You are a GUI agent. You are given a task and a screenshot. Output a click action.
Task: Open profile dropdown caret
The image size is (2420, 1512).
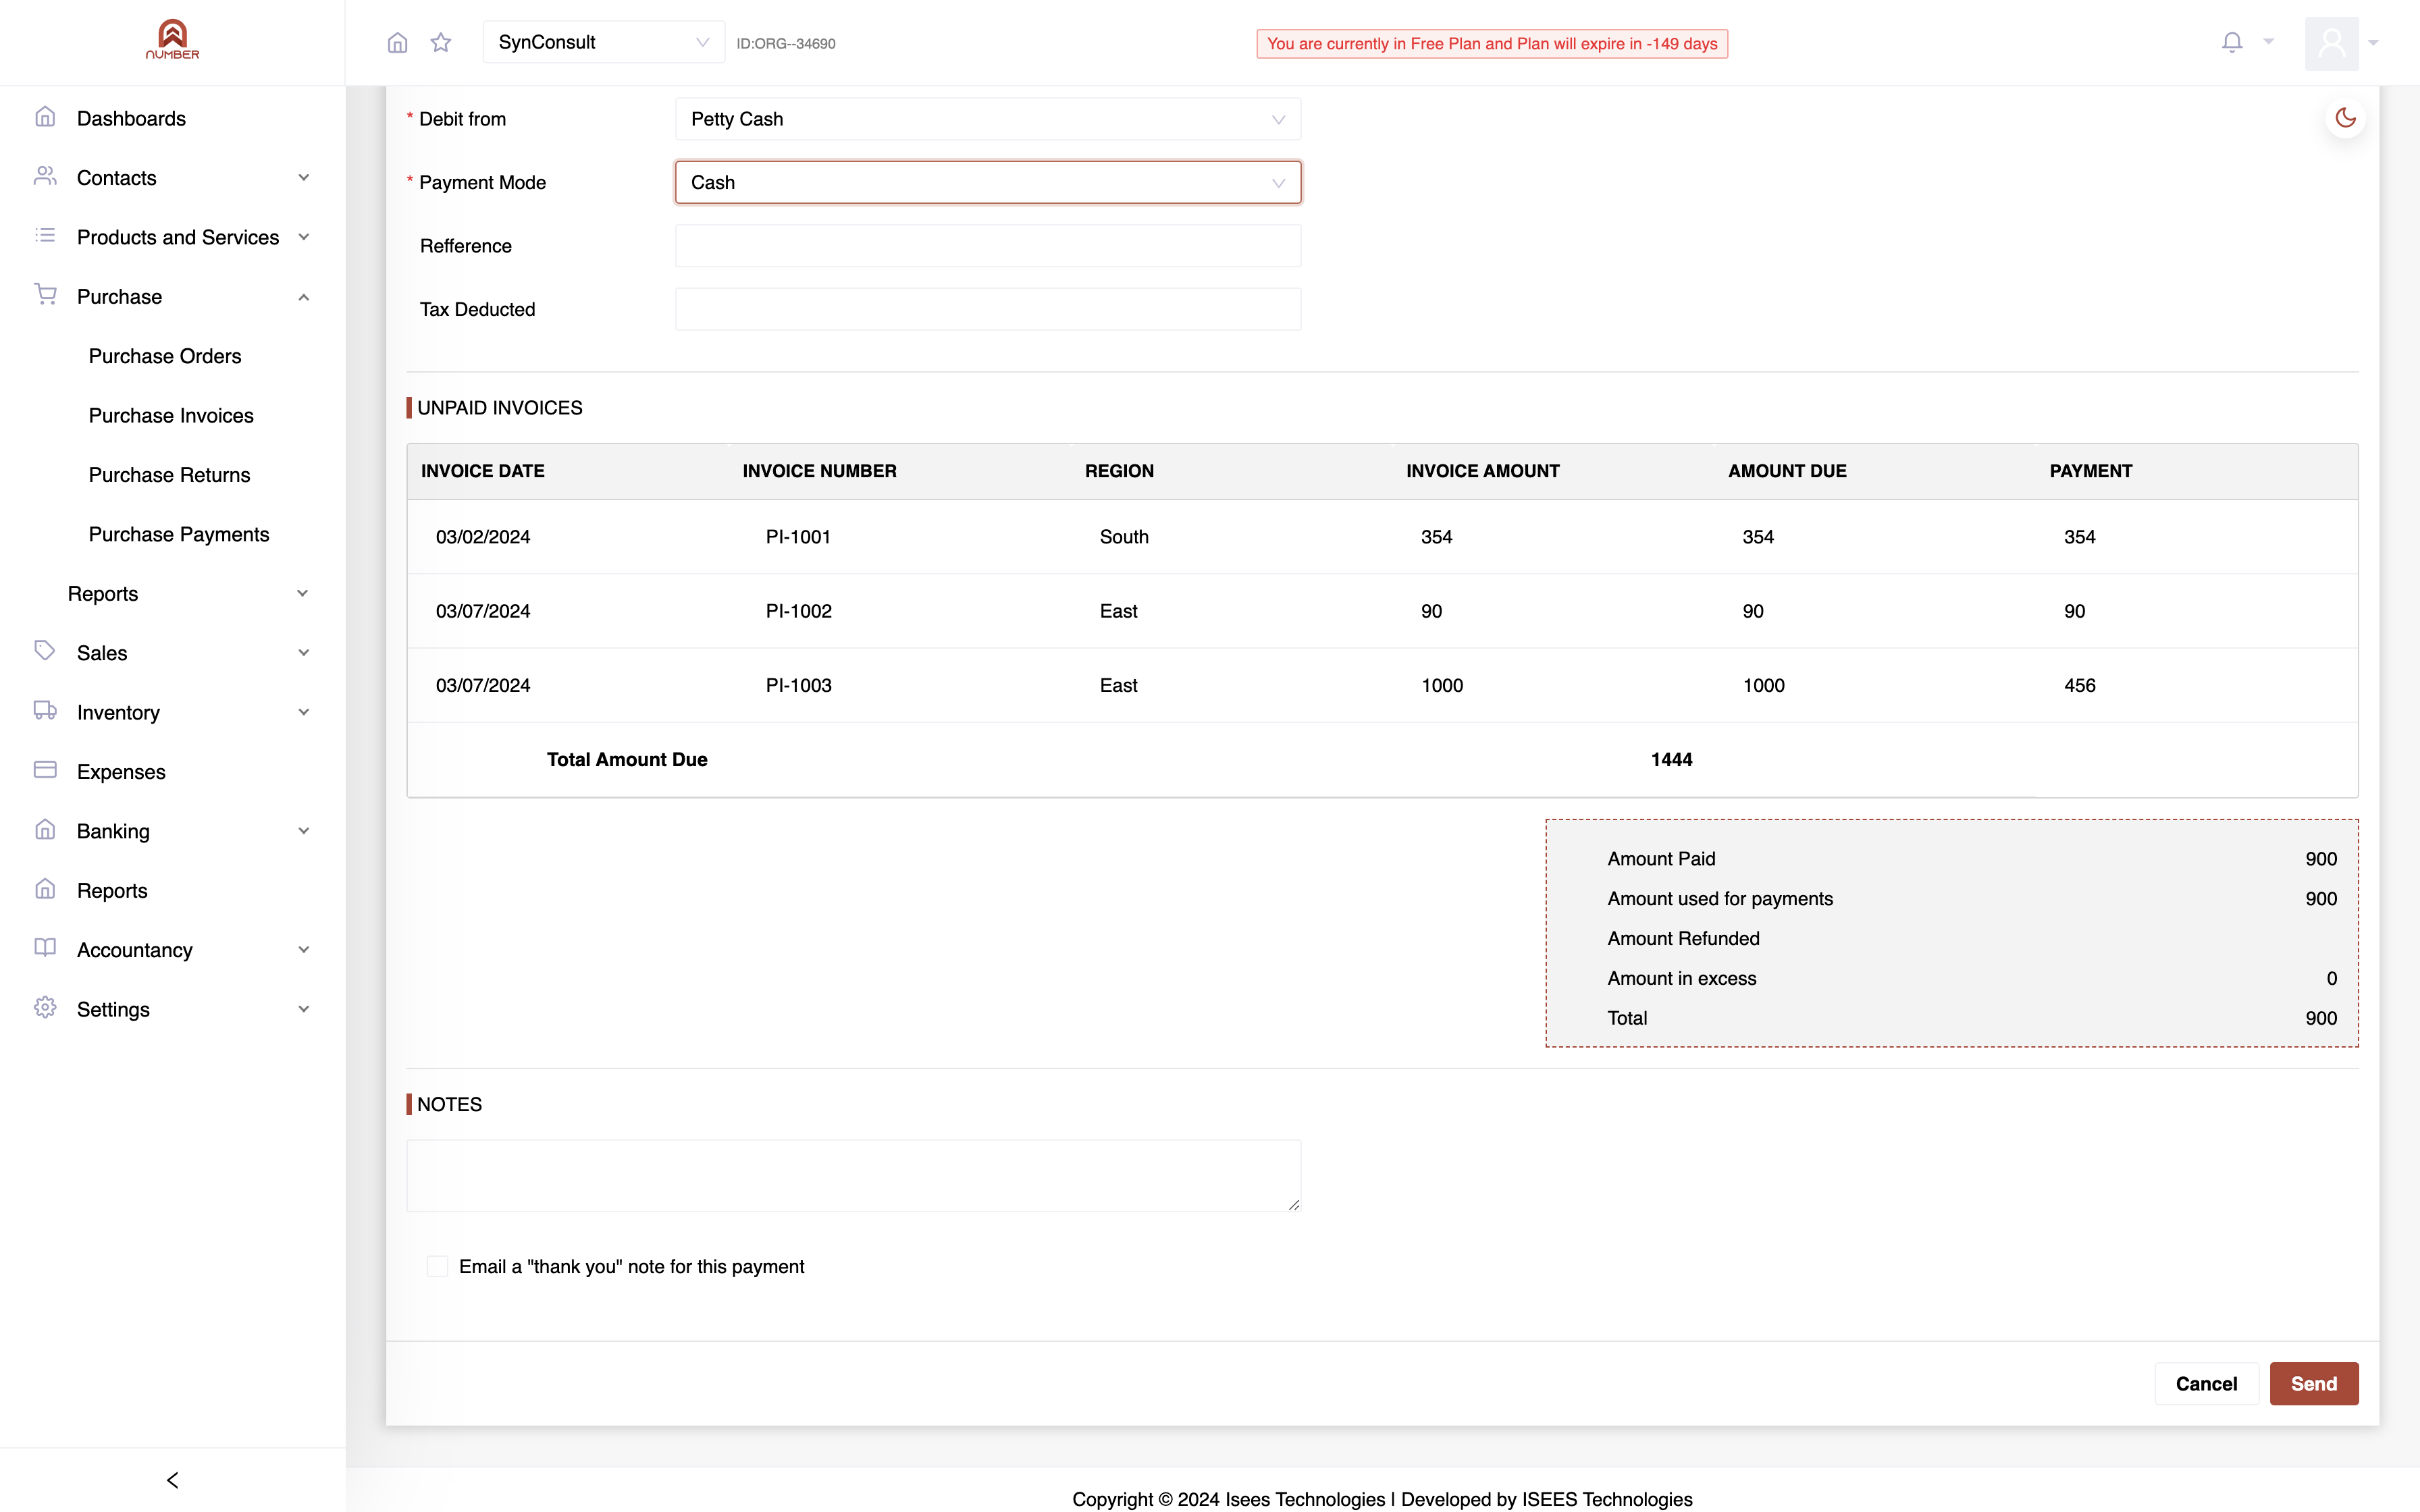click(2373, 43)
